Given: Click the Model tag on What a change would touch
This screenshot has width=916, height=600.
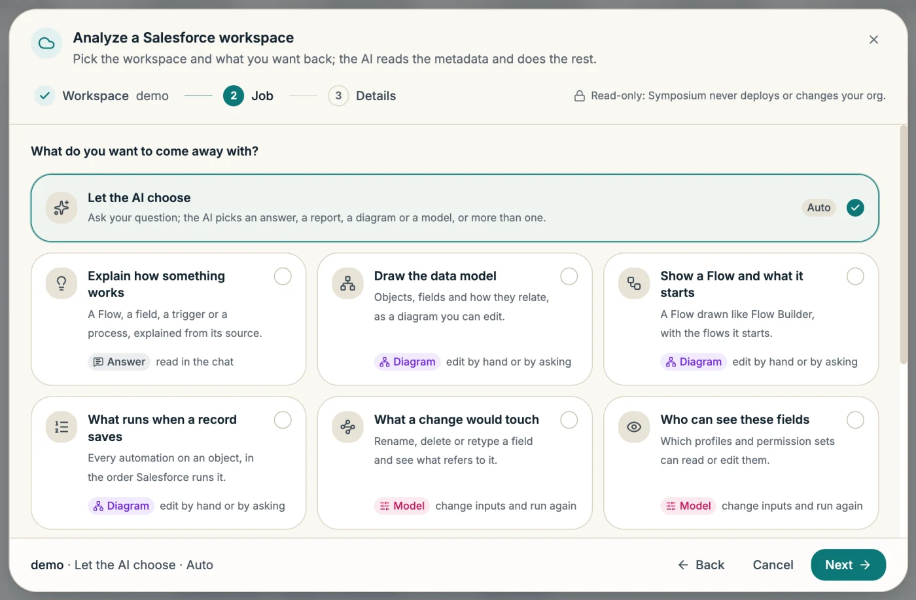Looking at the screenshot, I should point(402,506).
